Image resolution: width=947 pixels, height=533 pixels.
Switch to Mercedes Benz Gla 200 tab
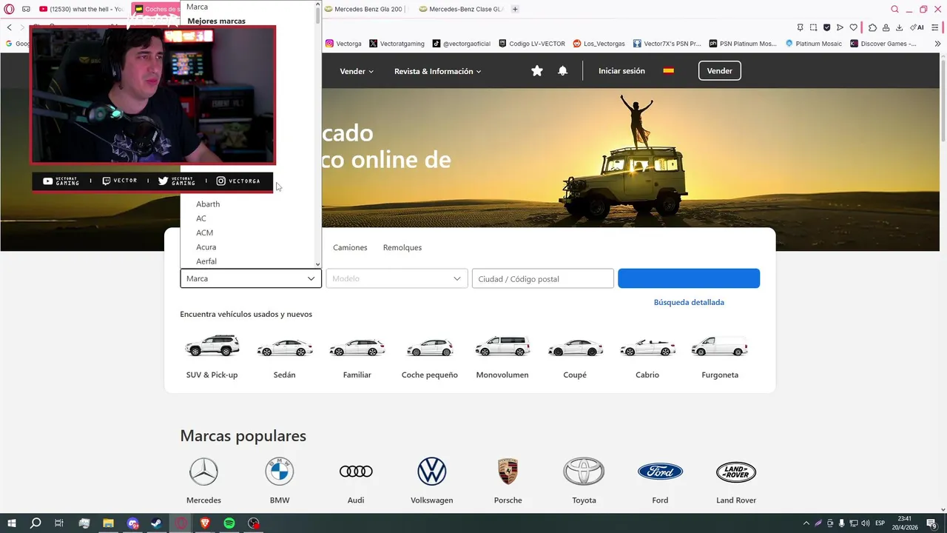pos(364,10)
